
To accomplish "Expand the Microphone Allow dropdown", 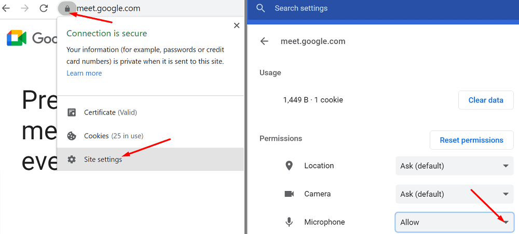I will [455, 222].
